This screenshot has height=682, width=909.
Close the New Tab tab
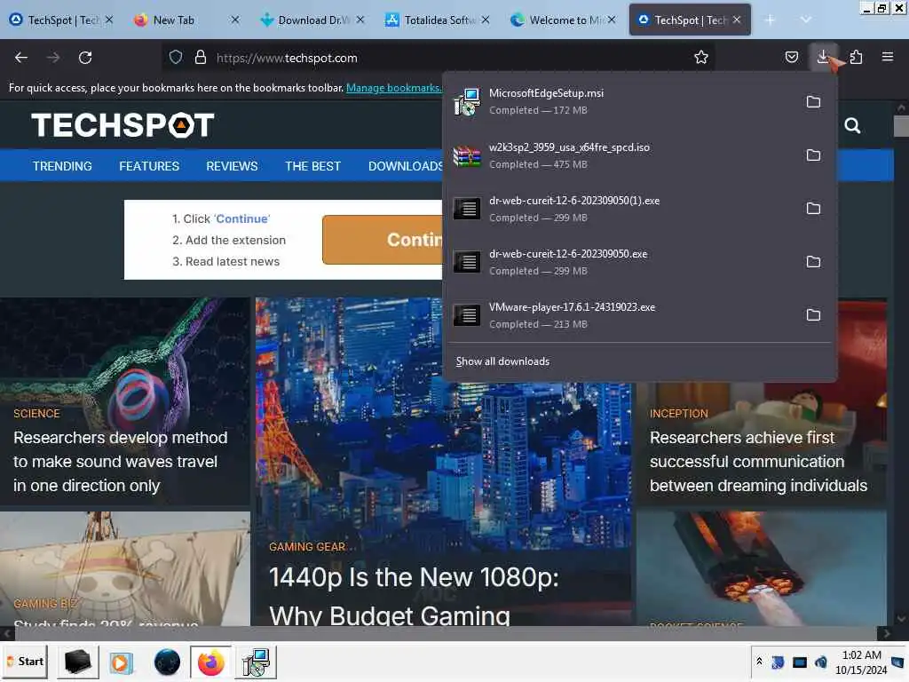coord(234,20)
